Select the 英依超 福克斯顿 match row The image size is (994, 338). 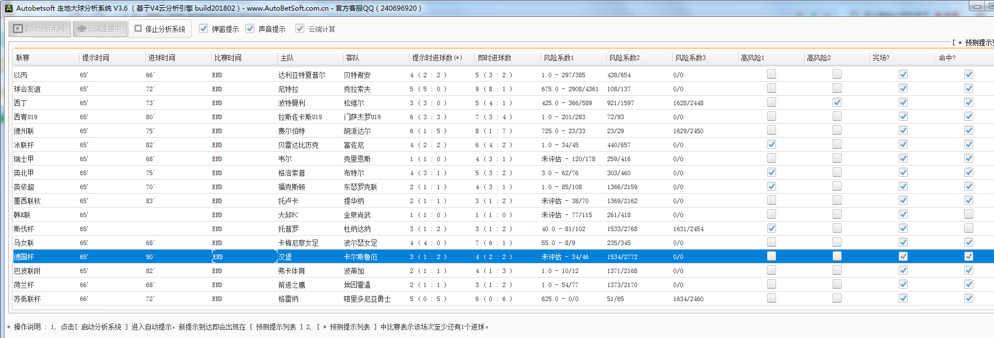point(291,187)
